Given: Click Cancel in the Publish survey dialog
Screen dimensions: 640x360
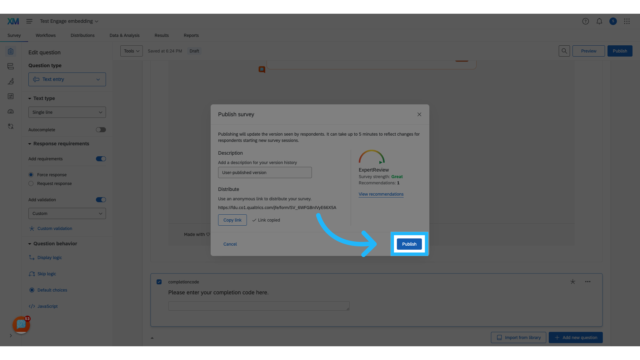Looking at the screenshot, I should point(230,244).
